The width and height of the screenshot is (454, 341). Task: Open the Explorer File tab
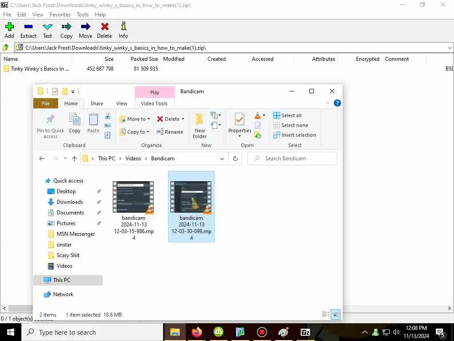pos(46,103)
